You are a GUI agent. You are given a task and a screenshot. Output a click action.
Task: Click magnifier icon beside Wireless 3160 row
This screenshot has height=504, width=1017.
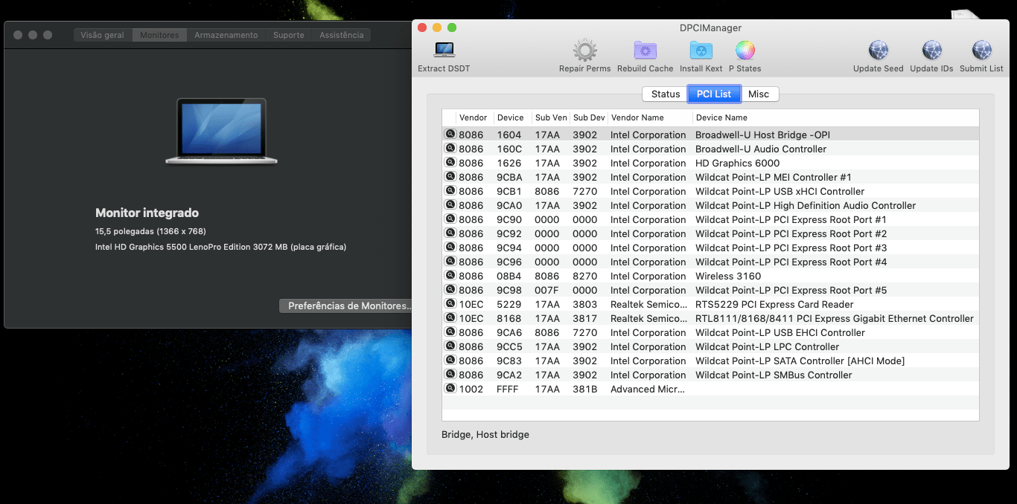pos(450,276)
